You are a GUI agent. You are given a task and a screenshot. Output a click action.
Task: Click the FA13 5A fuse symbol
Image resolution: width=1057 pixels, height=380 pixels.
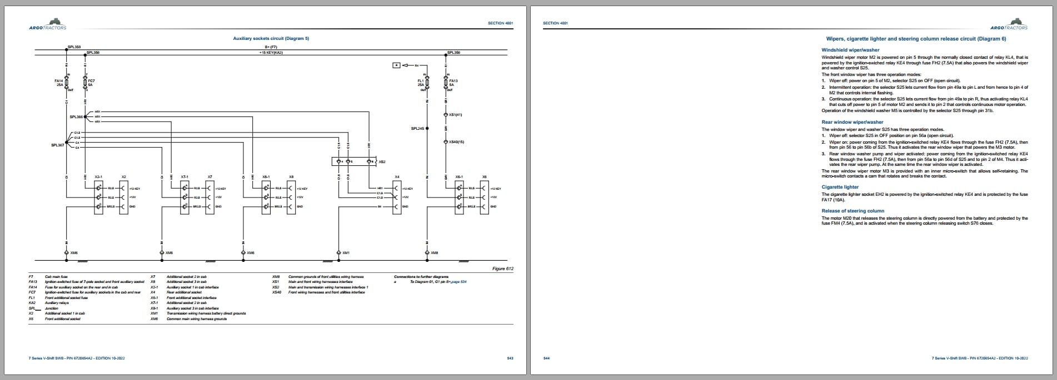pyautogui.click(x=446, y=83)
